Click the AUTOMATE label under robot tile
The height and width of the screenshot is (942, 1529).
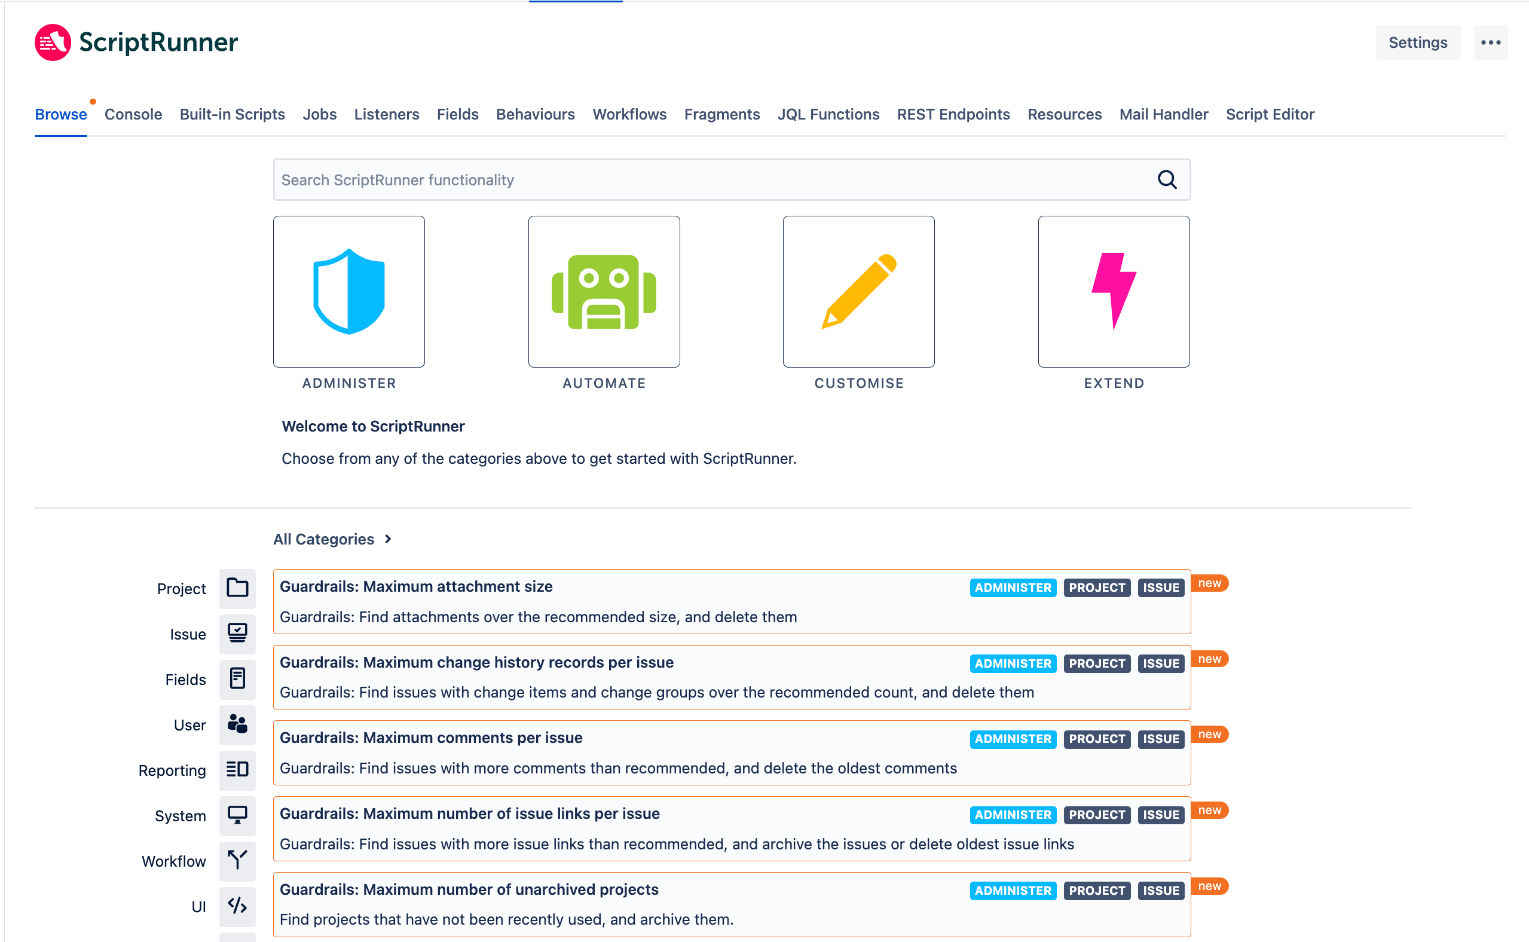[604, 383]
